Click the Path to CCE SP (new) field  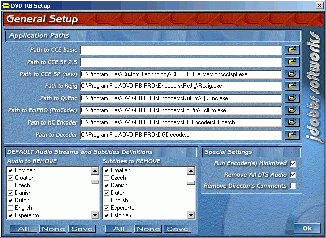[x=181, y=74]
